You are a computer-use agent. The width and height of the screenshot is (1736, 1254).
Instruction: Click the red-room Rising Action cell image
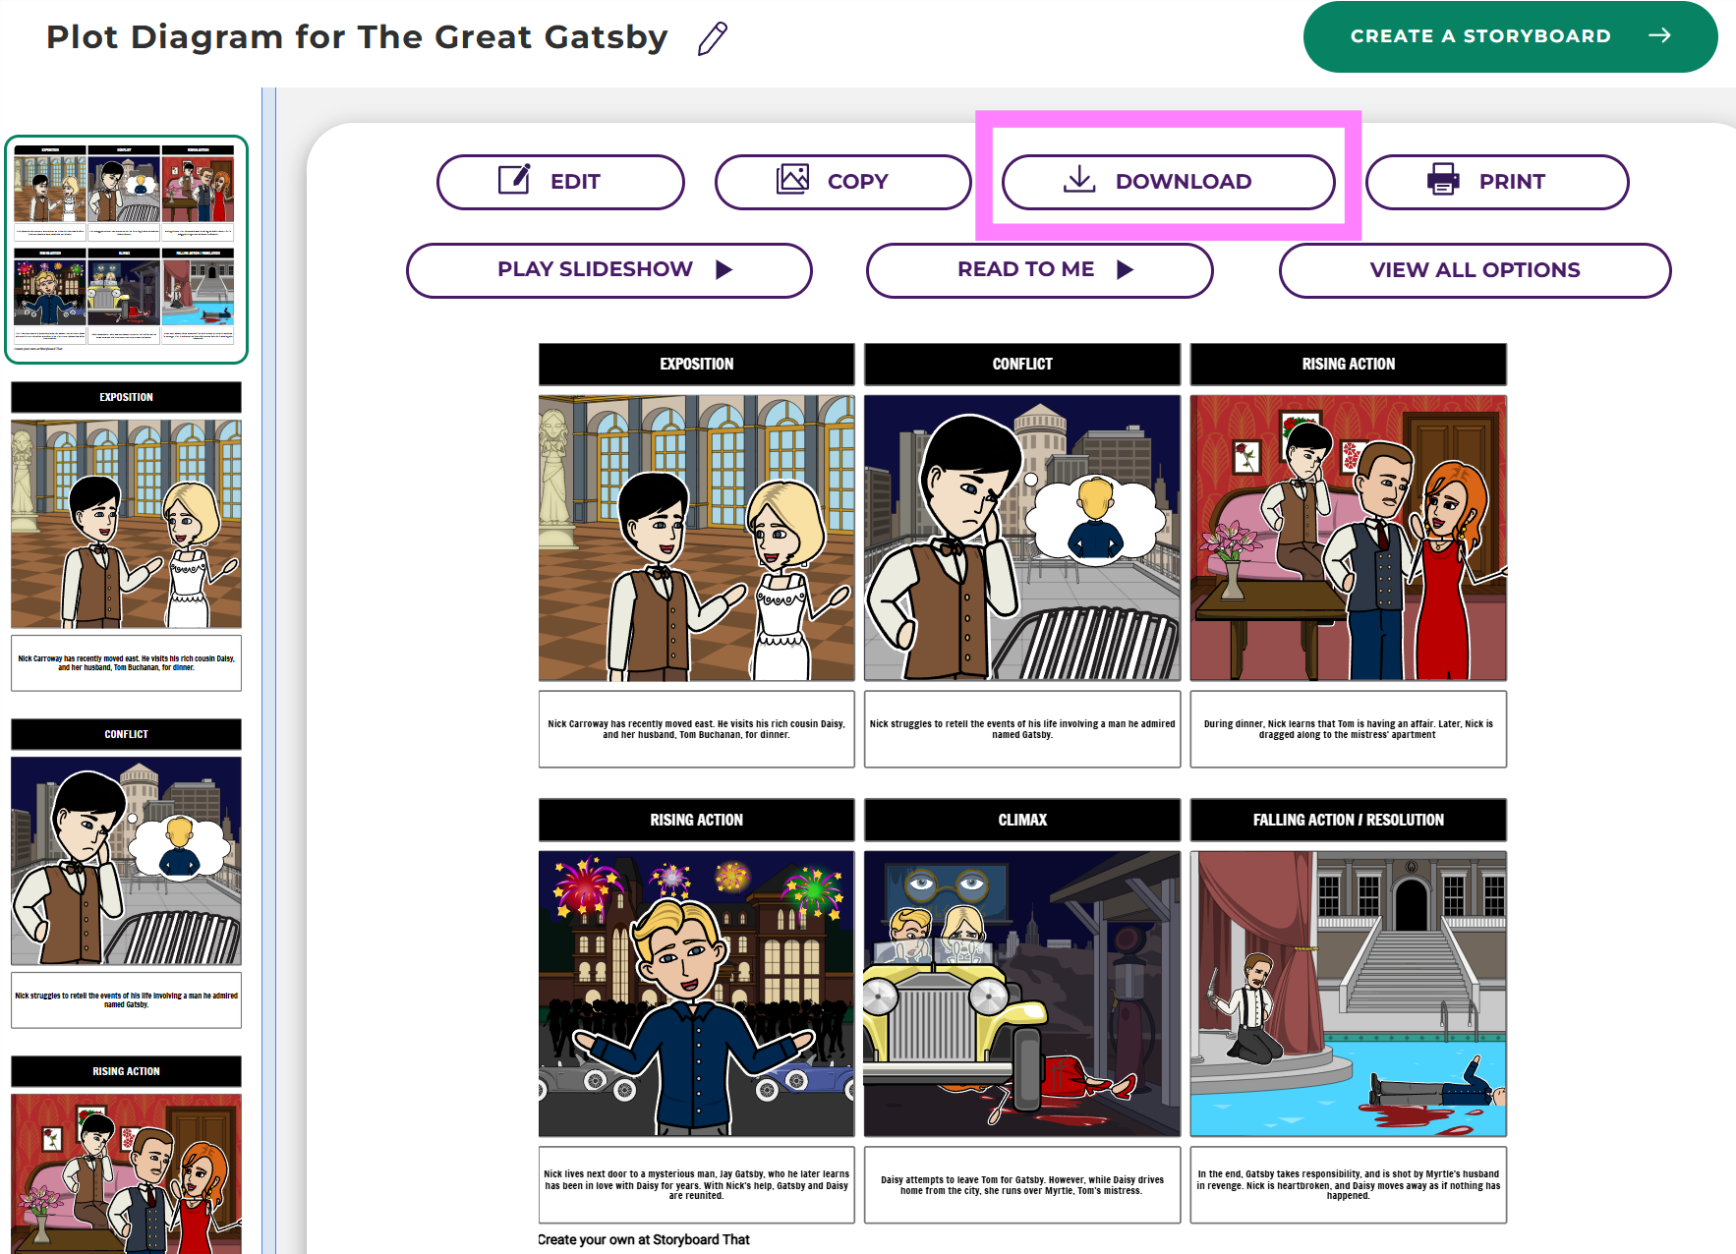(x=1348, y=538)
